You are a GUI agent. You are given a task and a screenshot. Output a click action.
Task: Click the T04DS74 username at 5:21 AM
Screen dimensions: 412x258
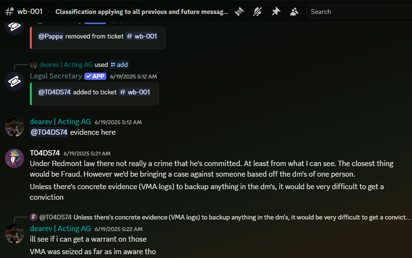(45, 153)
